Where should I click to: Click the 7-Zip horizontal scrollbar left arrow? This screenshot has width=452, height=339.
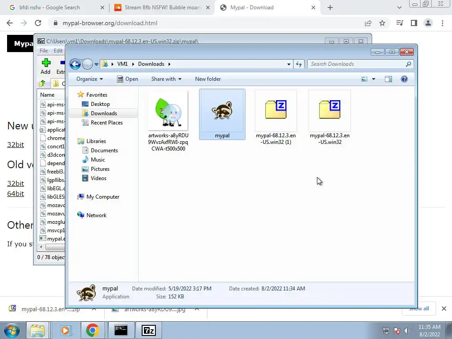point(41,247)
